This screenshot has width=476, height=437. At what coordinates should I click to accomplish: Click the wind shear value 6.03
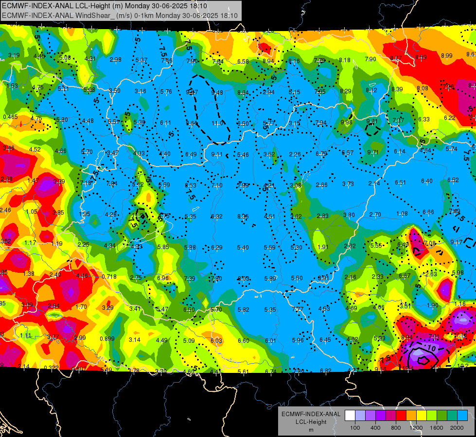(x=216, y=340)
